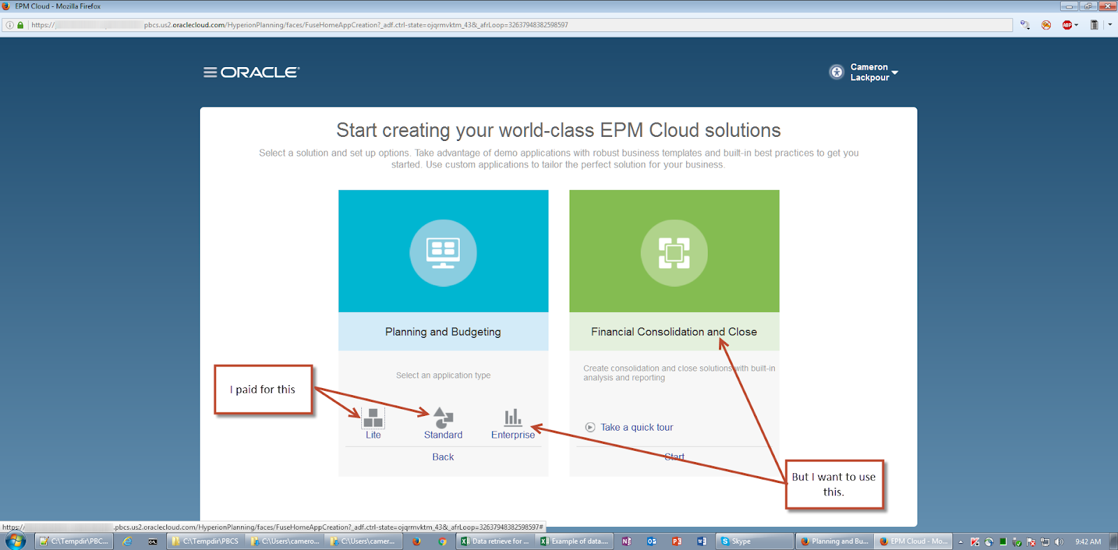
Task: Click the Enterprise link
Action: [x=513, y=435]
